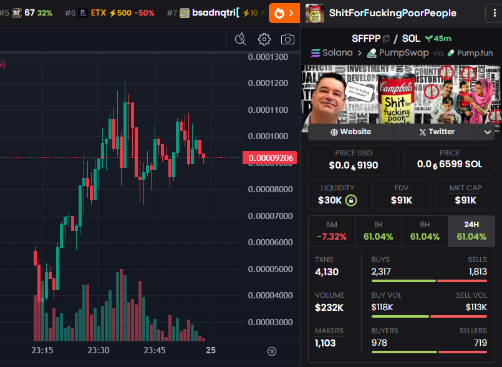Open the chart settings gear icon
Screen dimensions: 502x367
pyautogui.click(x=264, y=39)
